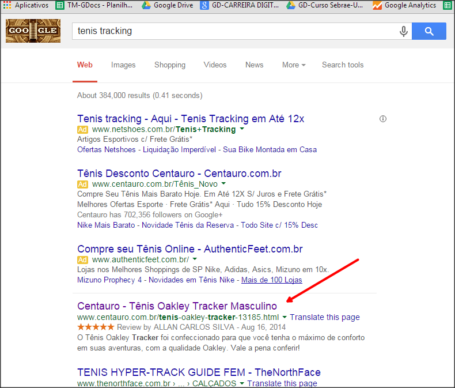Open the Google Analytics bookmark
The width and height of the screenshot is (455, 388).
pos(404,5)
